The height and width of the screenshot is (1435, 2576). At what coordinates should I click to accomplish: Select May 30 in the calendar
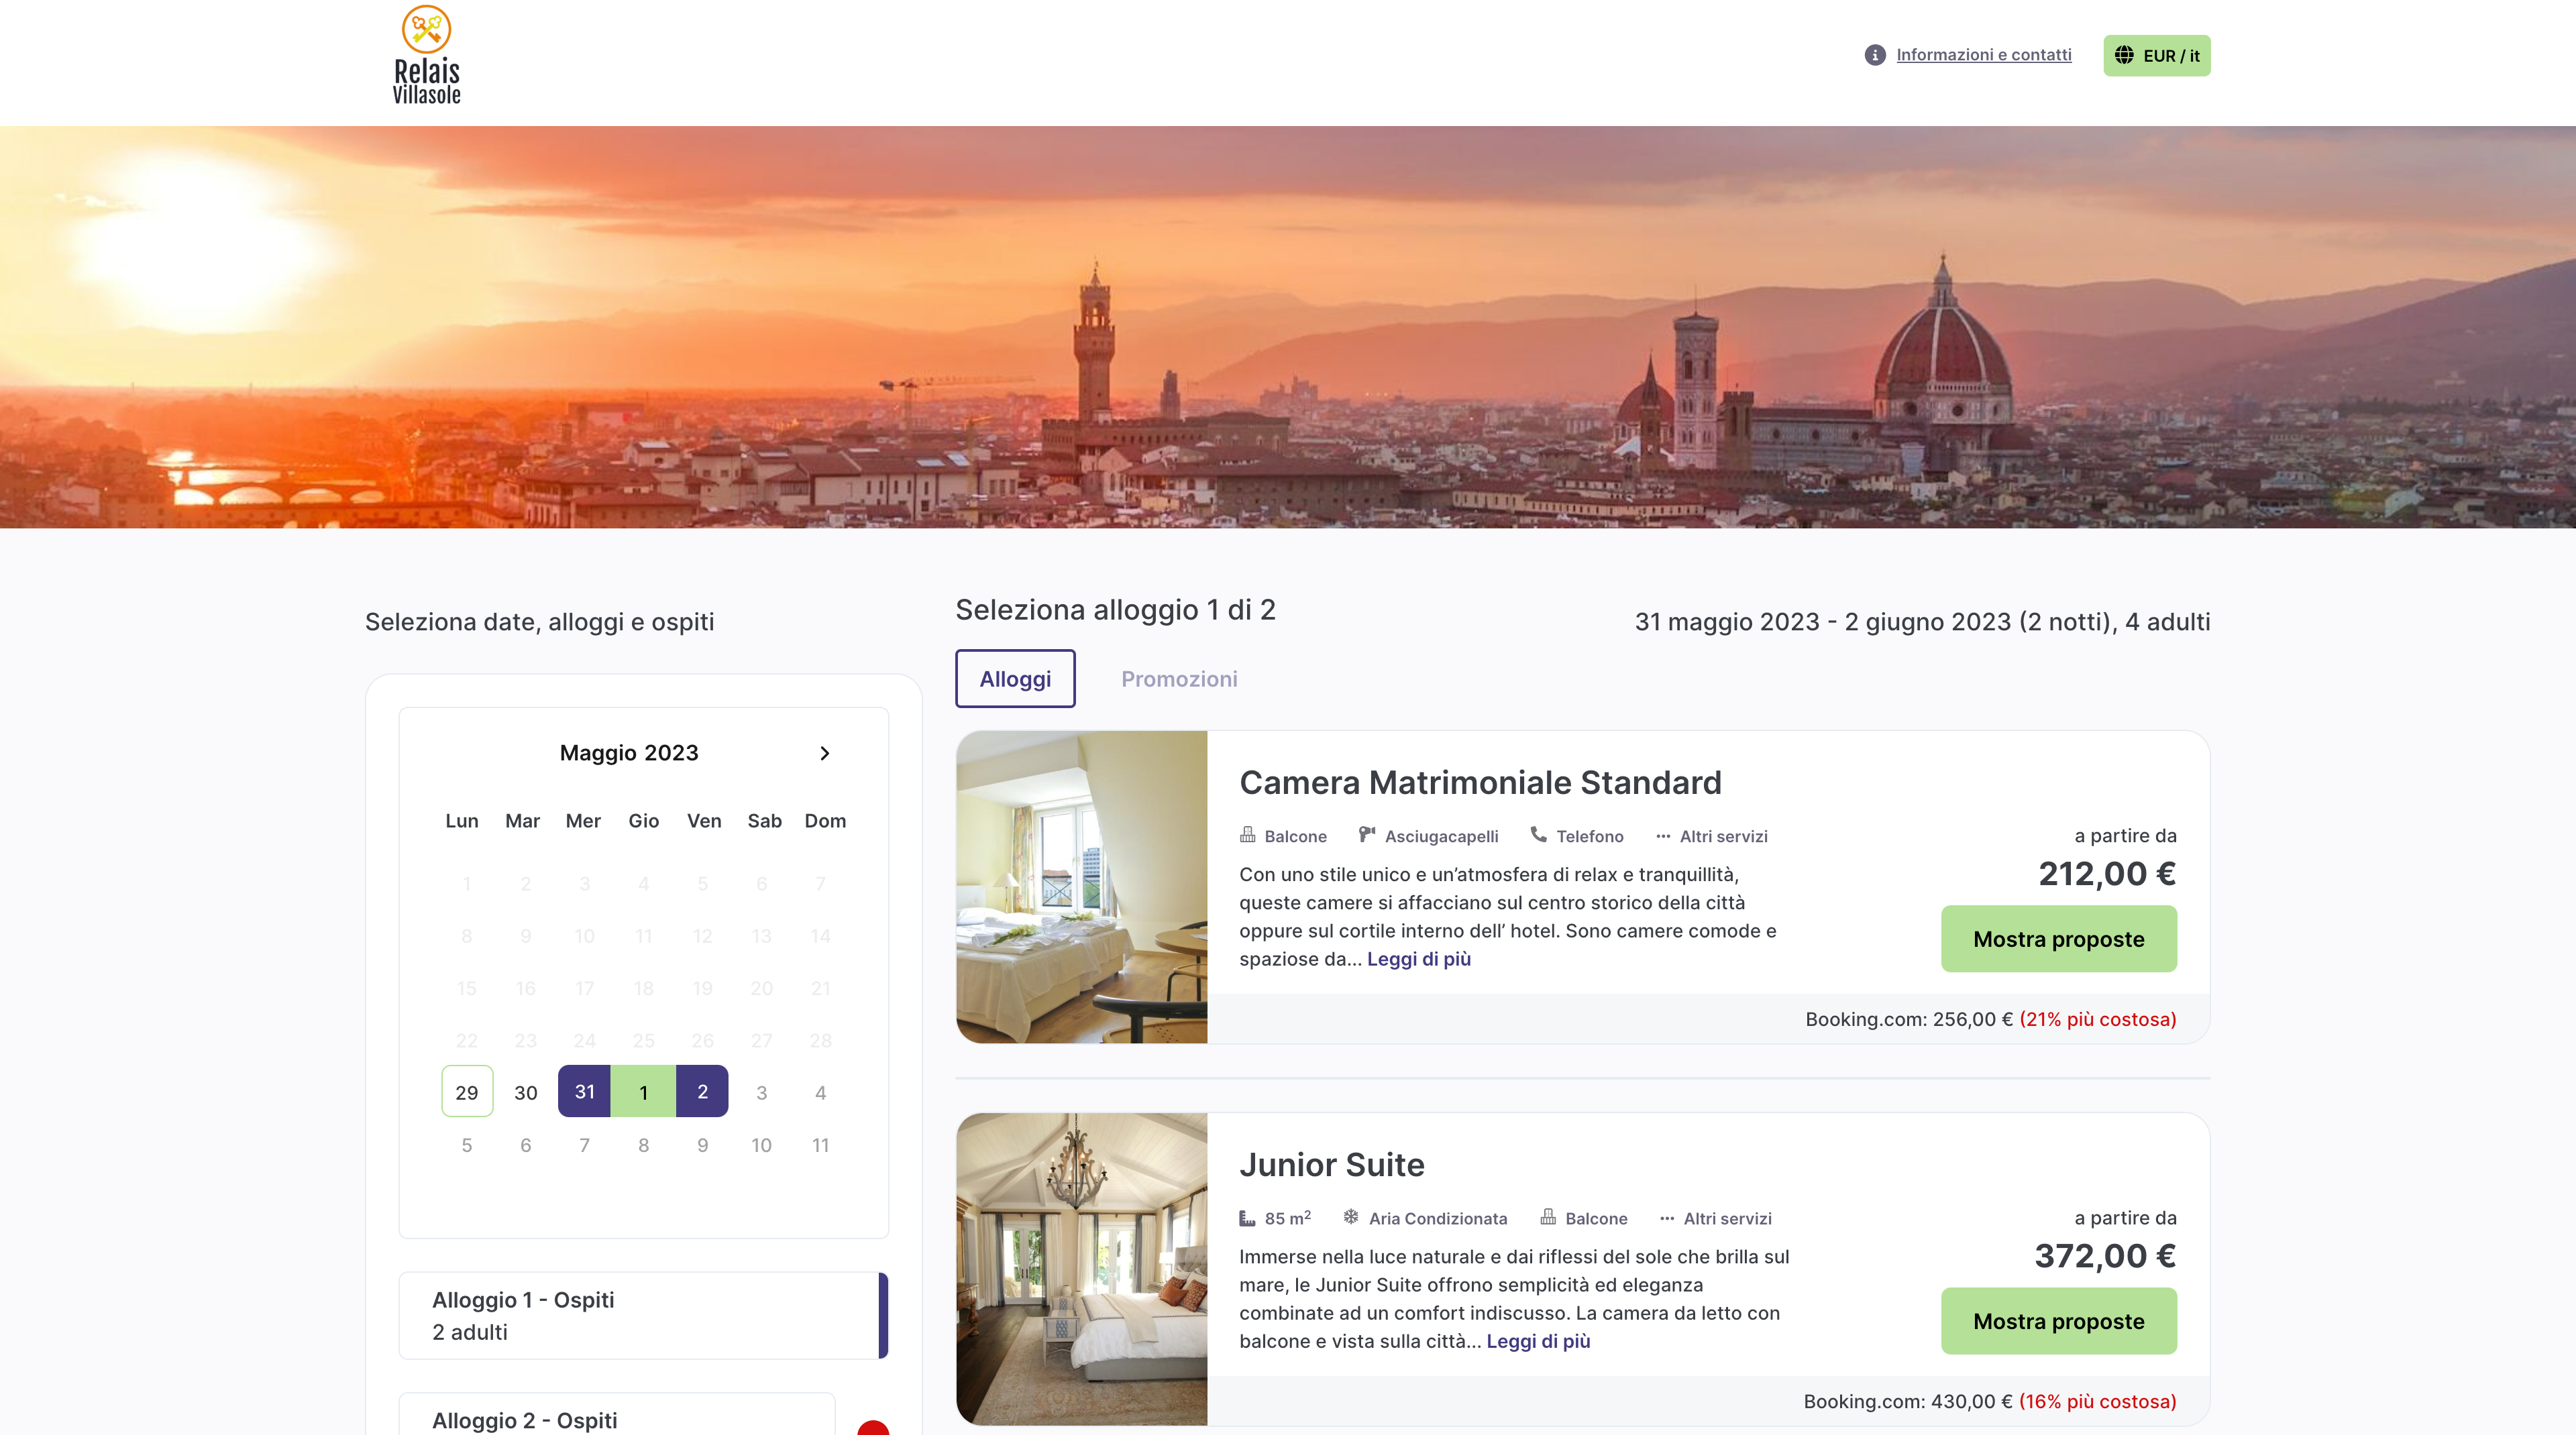click(525, 1092)
